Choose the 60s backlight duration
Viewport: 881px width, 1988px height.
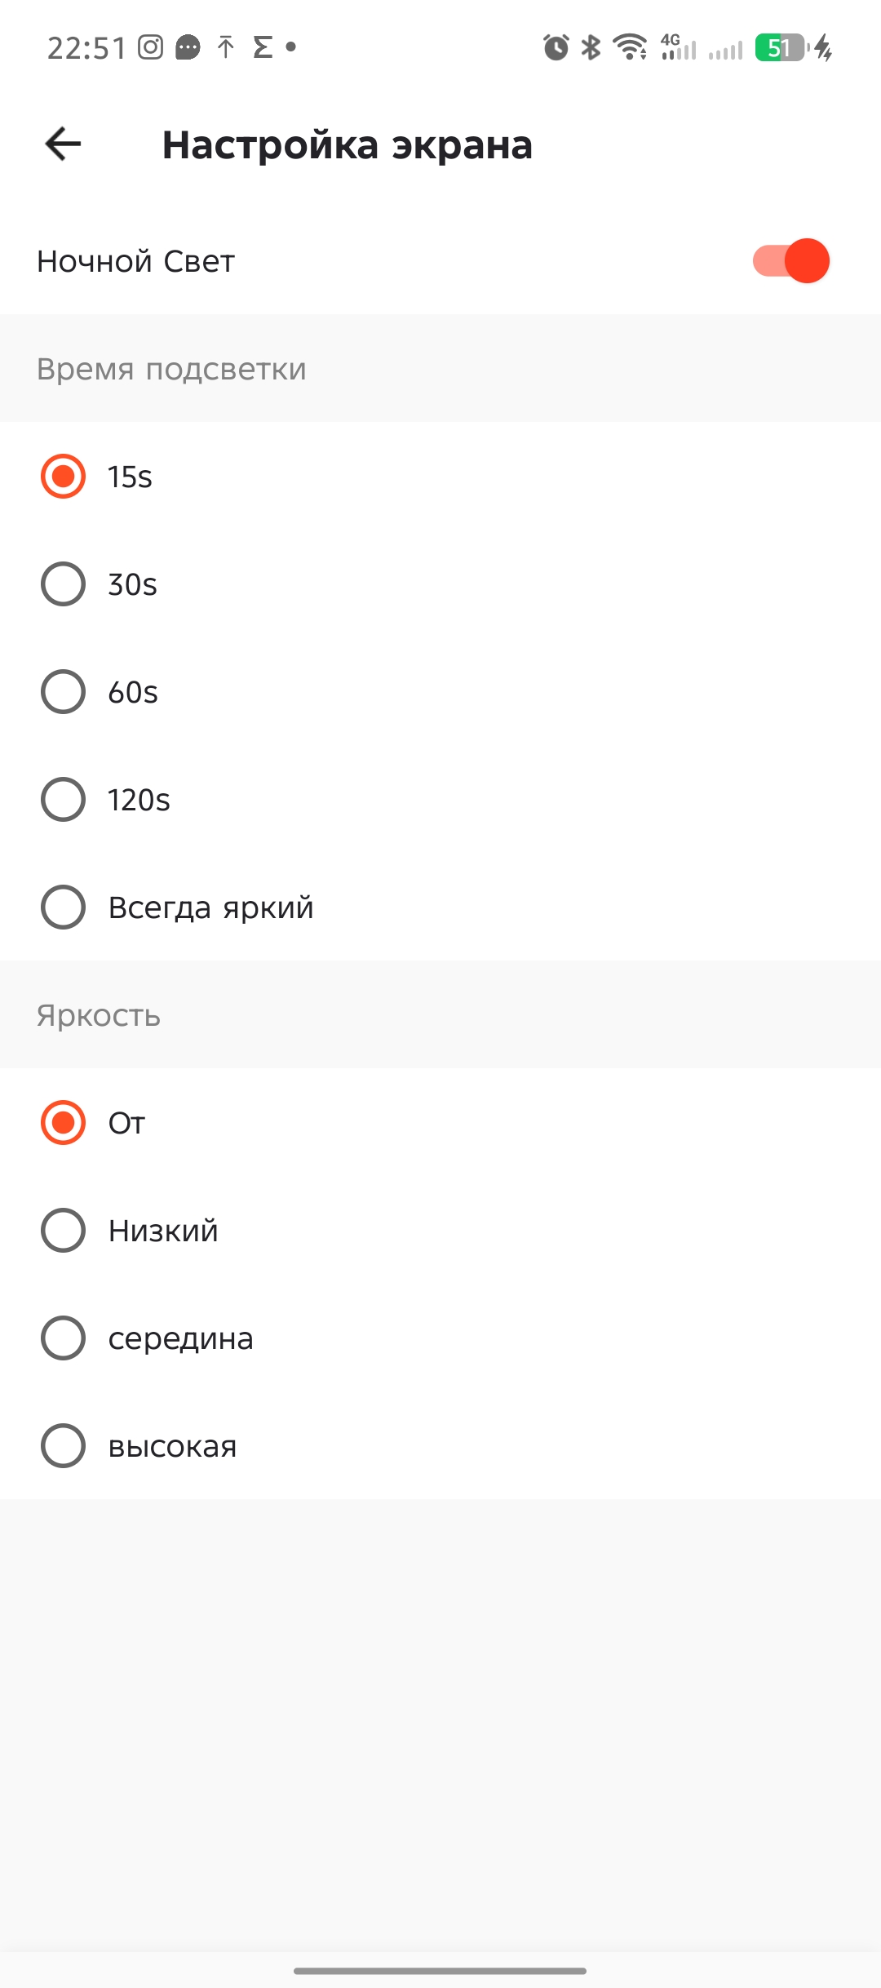click(x=63, y=692)
